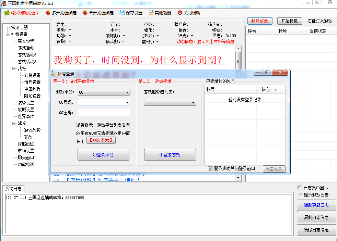This screenshot has width=337, height=241.
Task: Click ②登录游戏 button
Action: 170,155
